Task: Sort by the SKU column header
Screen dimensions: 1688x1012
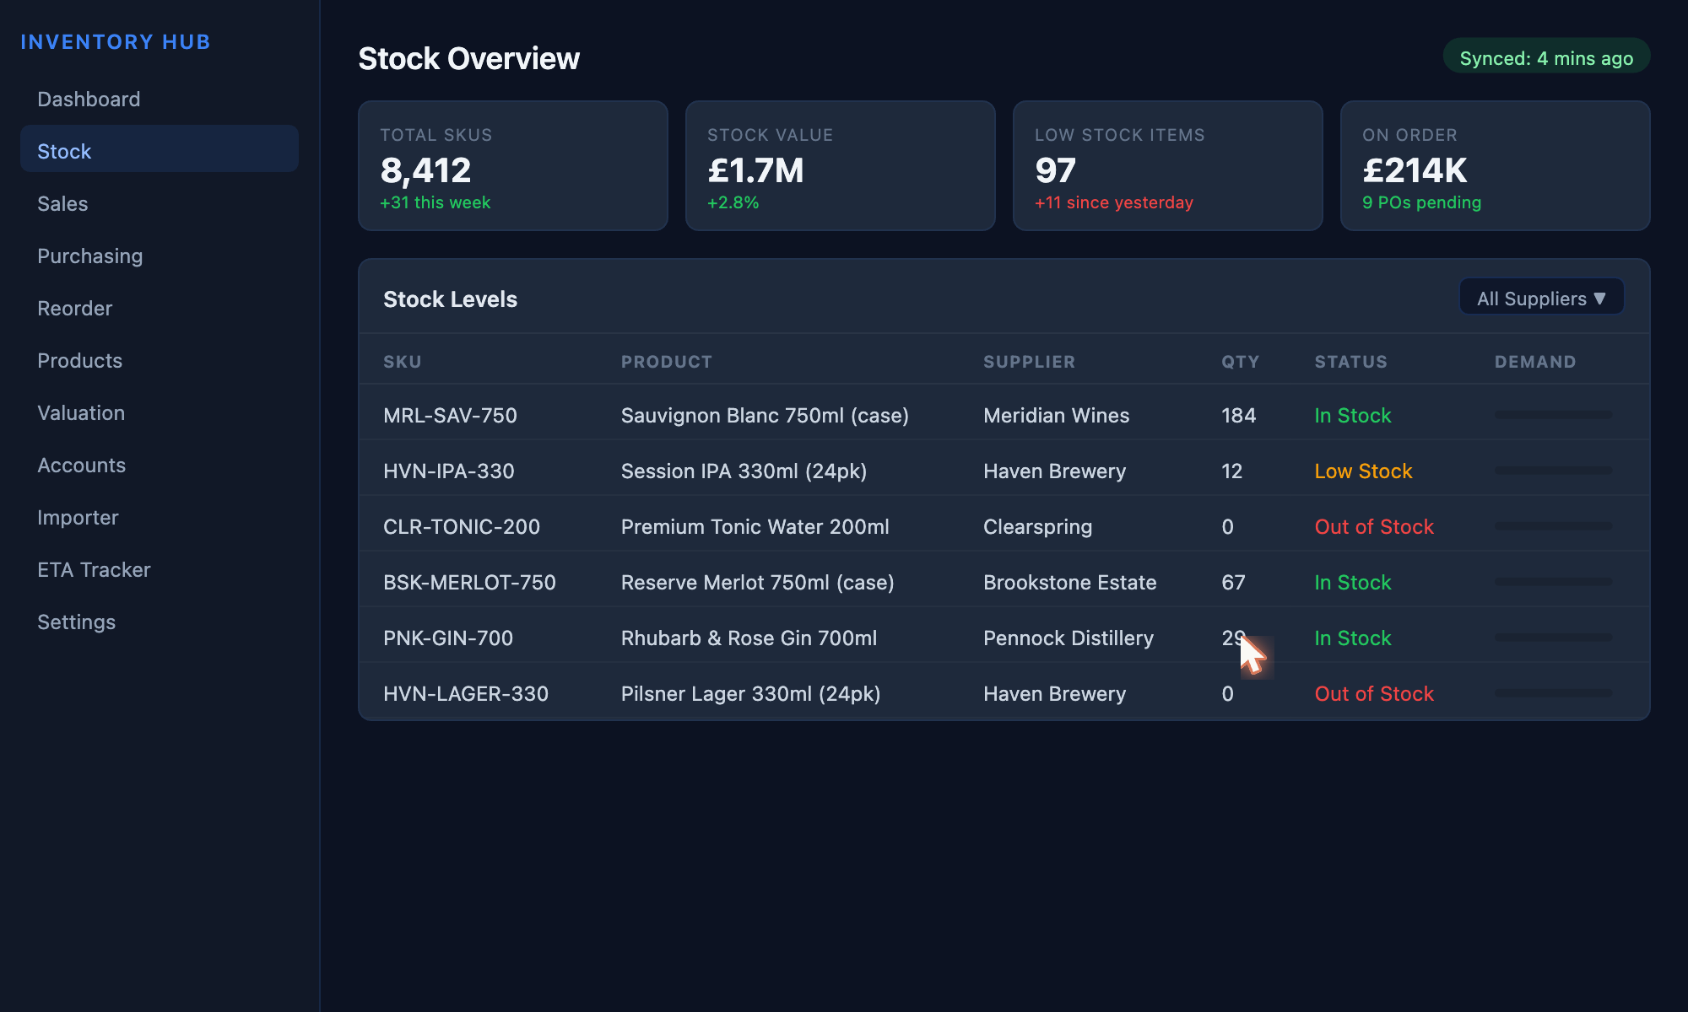Action: point(403,362)
